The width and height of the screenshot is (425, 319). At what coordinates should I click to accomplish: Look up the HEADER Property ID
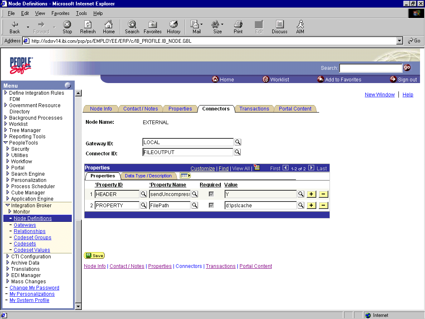pos(144,194)
